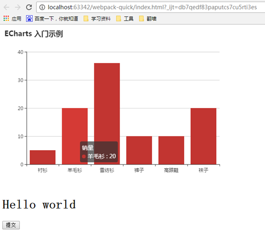265x239 pixels.
Task: Click the 袜子 x-axis label
Action: coord(203,170)
